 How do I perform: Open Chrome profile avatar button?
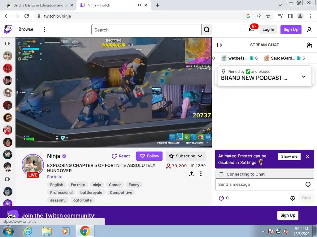coord(300,16)
